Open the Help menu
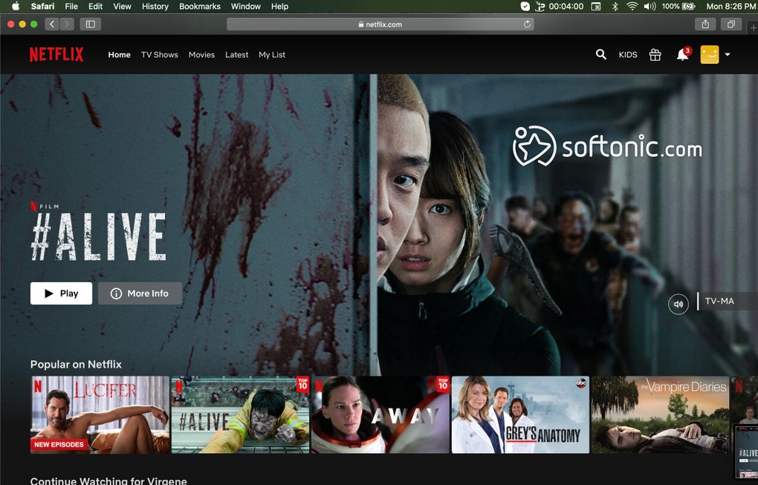This screenshot has width=758, height=485. [x=279, y=6]
